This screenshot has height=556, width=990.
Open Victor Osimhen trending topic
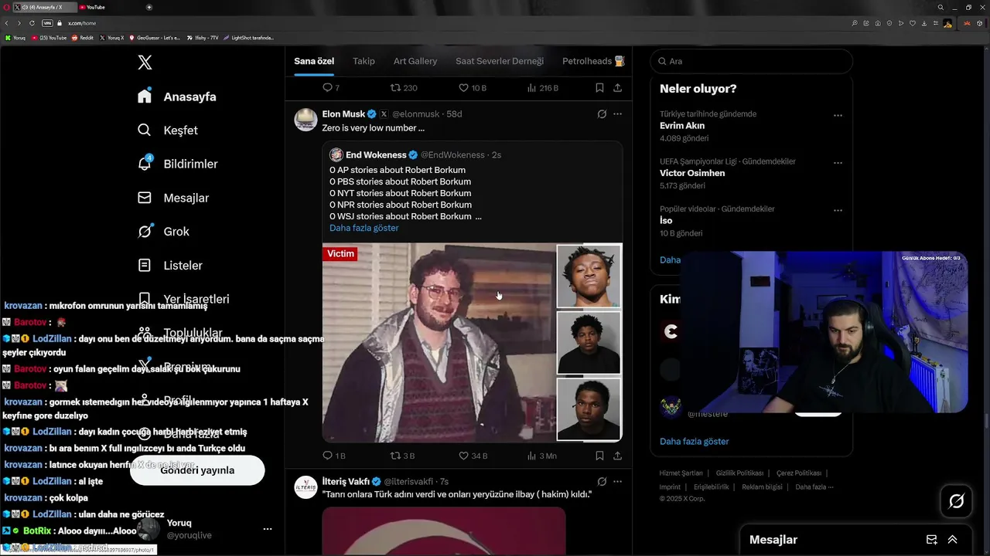[692, 173]
